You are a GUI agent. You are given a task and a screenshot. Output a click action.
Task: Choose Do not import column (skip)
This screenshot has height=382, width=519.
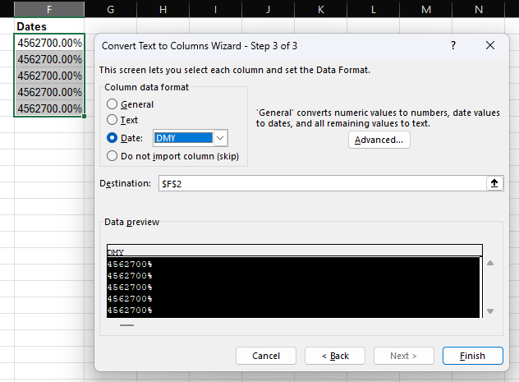click(112, 155)
